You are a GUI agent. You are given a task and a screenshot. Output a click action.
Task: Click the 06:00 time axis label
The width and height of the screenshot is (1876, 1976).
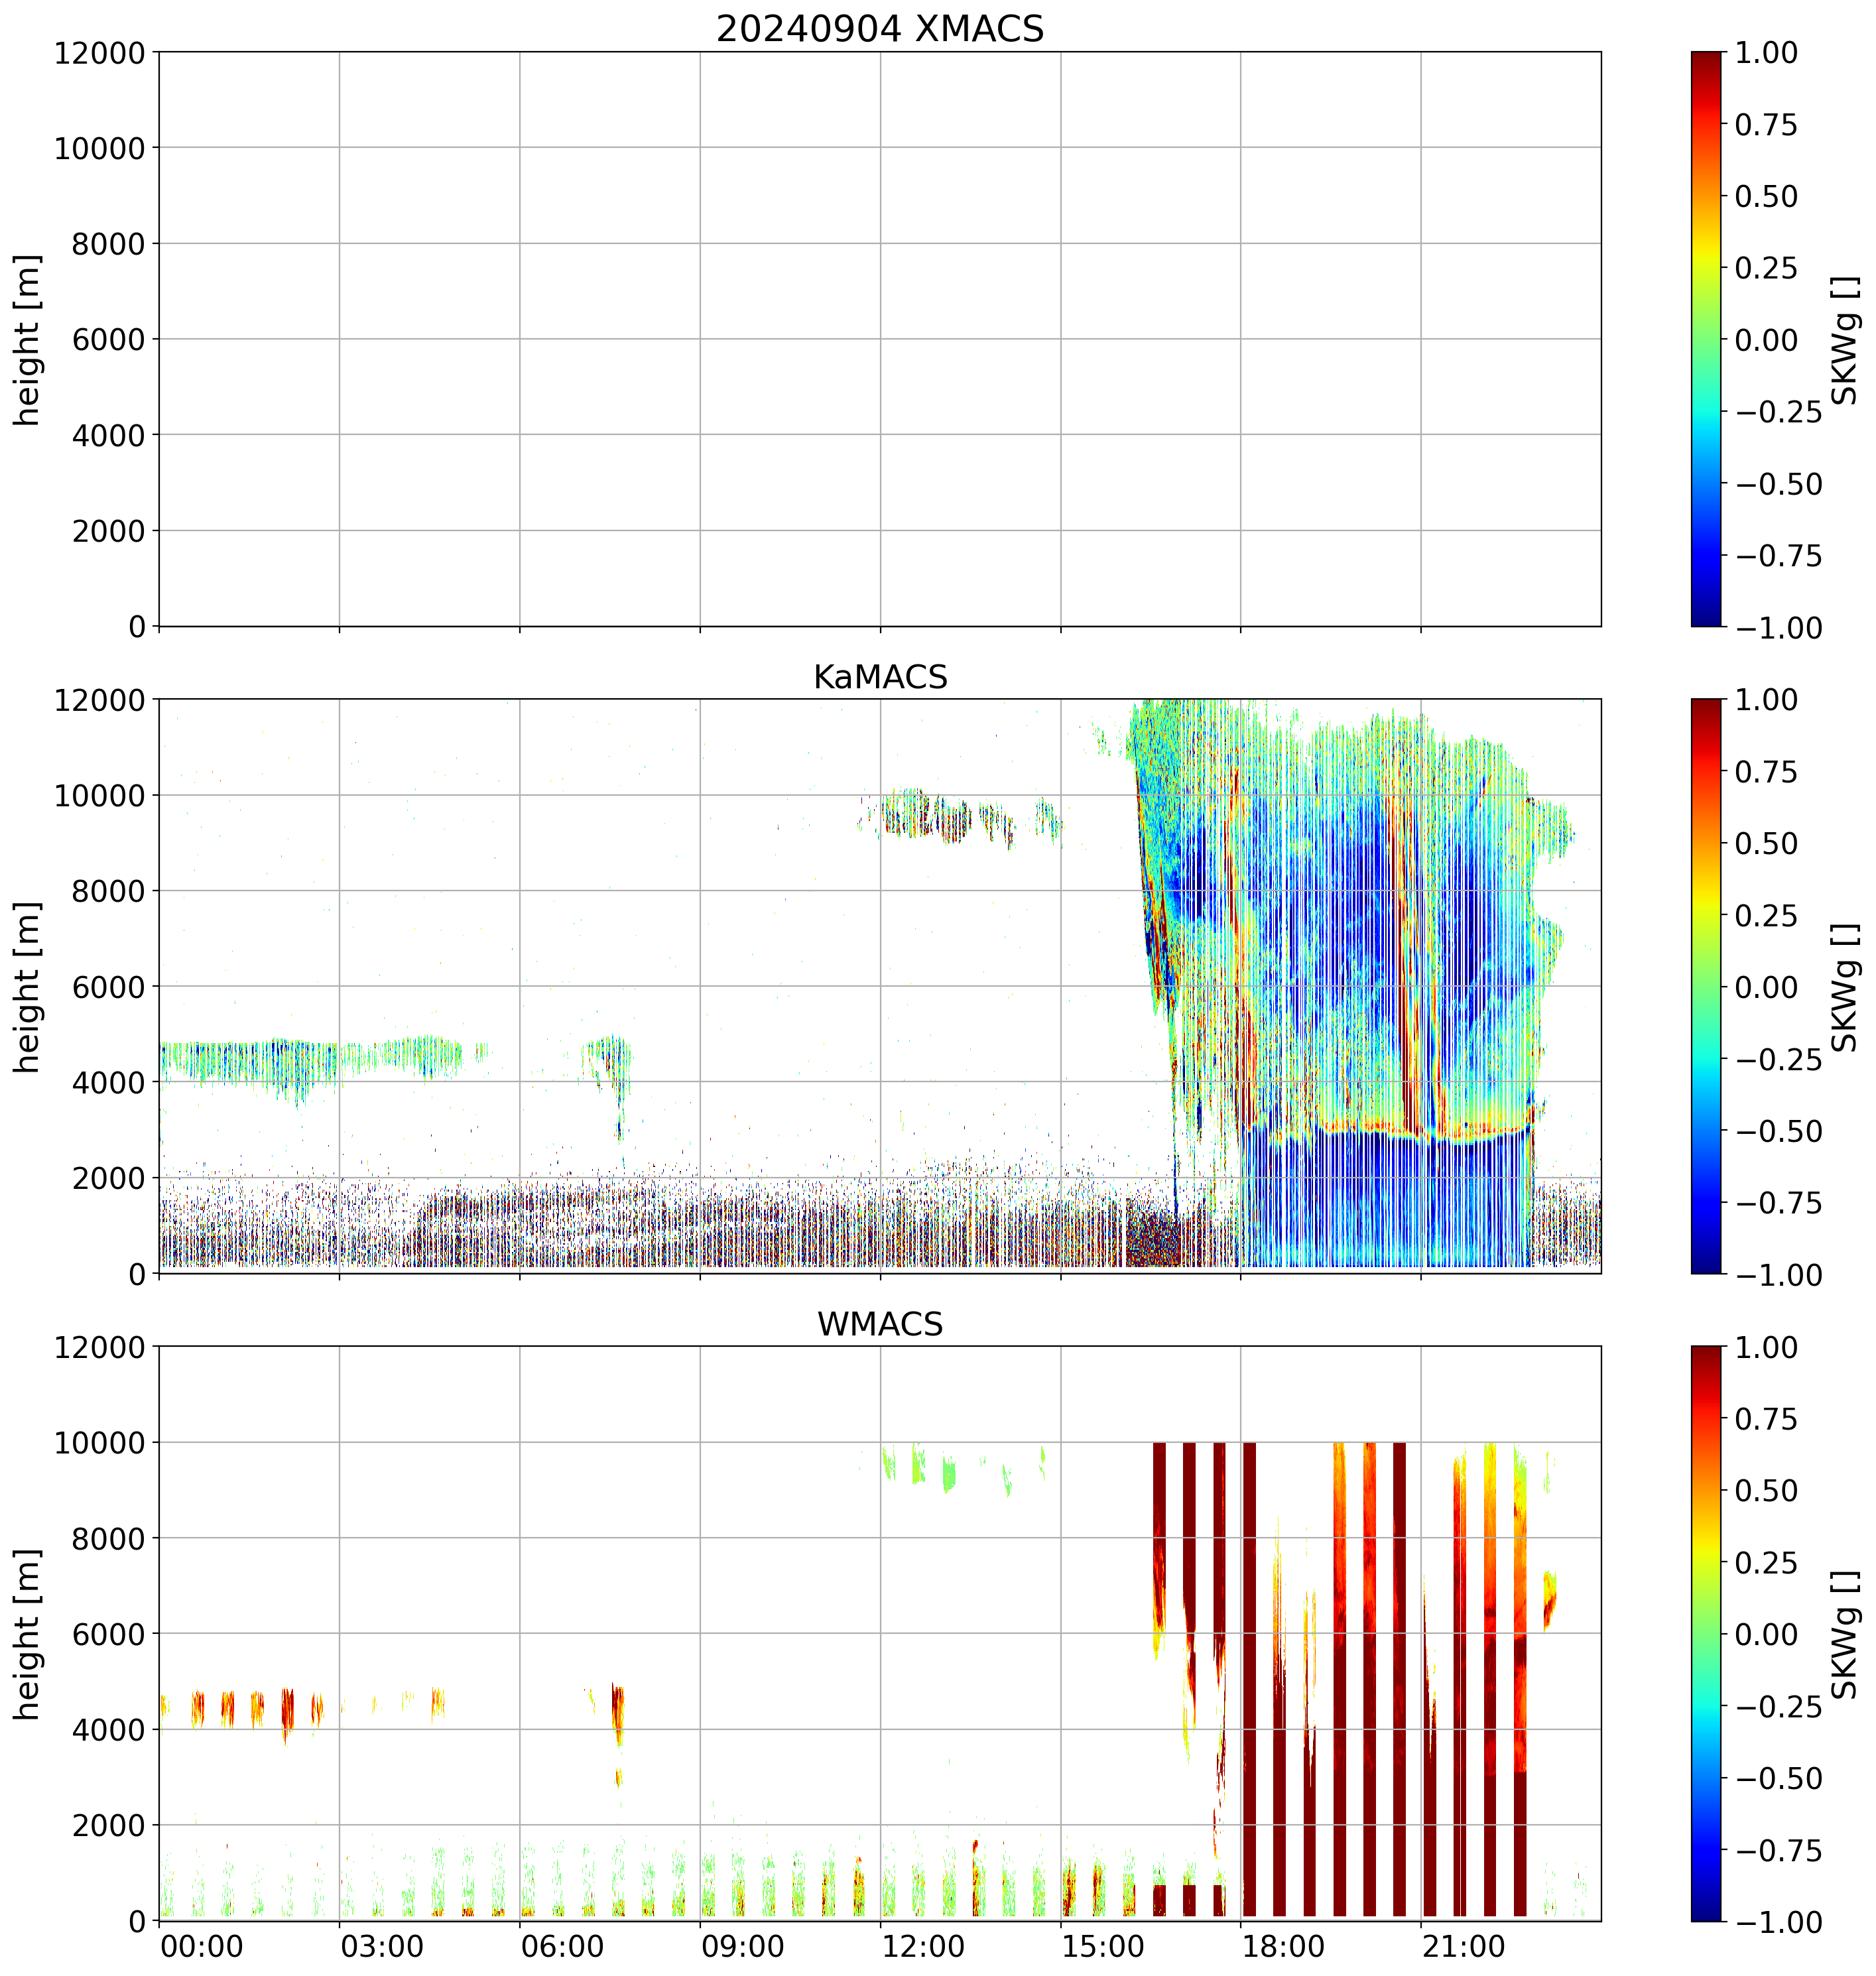click(x=562, y=1947)
